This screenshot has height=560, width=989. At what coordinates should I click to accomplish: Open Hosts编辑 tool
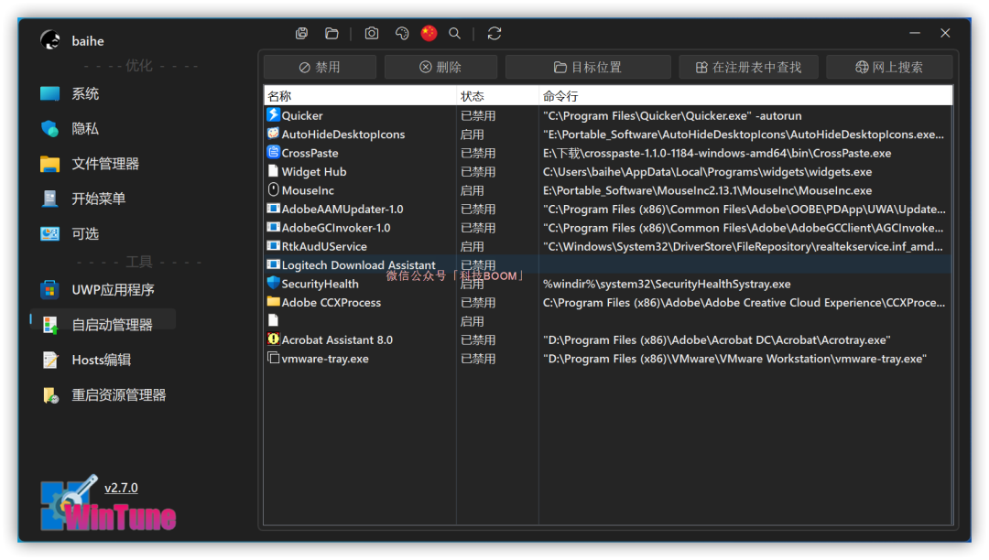86,360
